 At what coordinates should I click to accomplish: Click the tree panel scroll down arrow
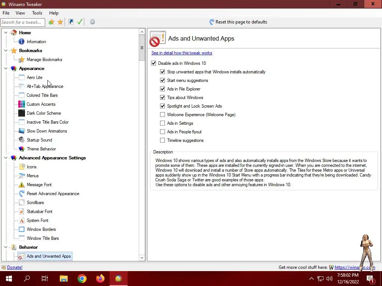tap(142, 258)
